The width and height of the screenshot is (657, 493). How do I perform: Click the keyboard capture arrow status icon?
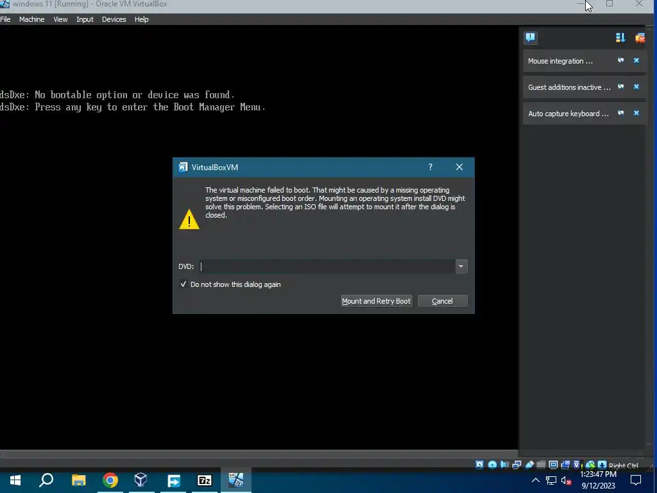(602, 465)
